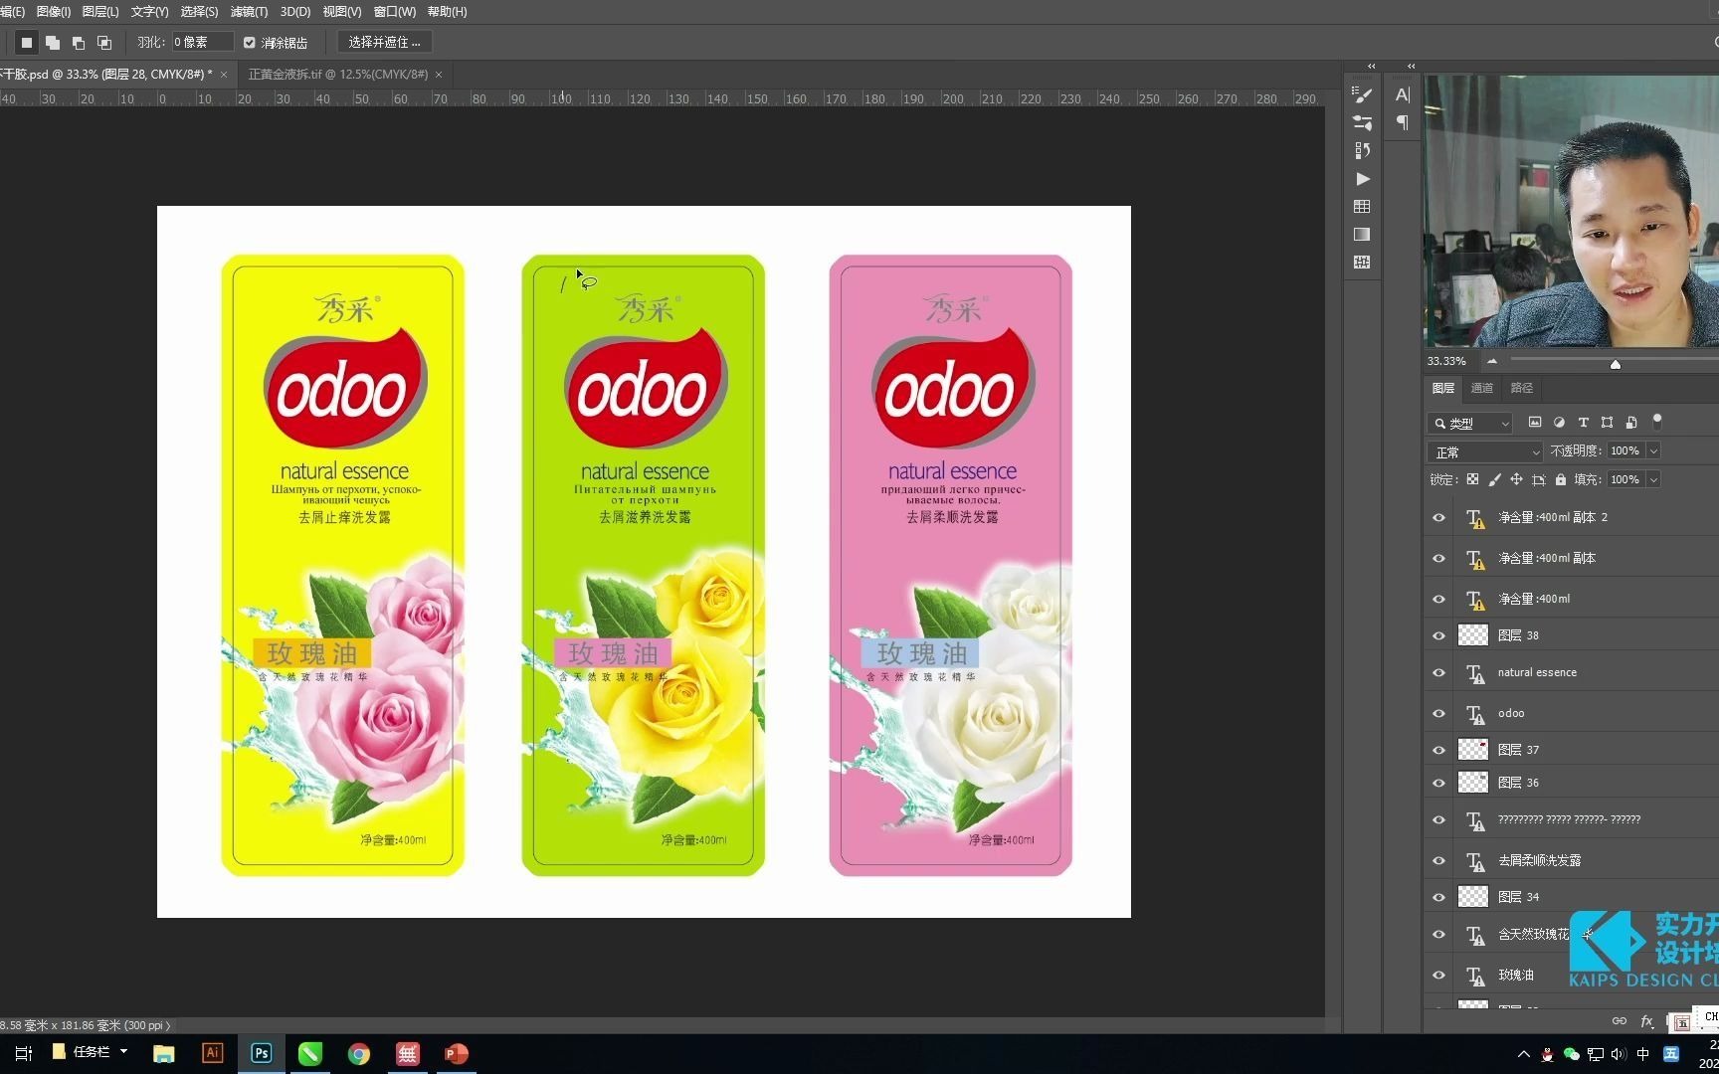Select the Add to Selection mode icon
This screenshot has height=1074, width=1719.
53,42
